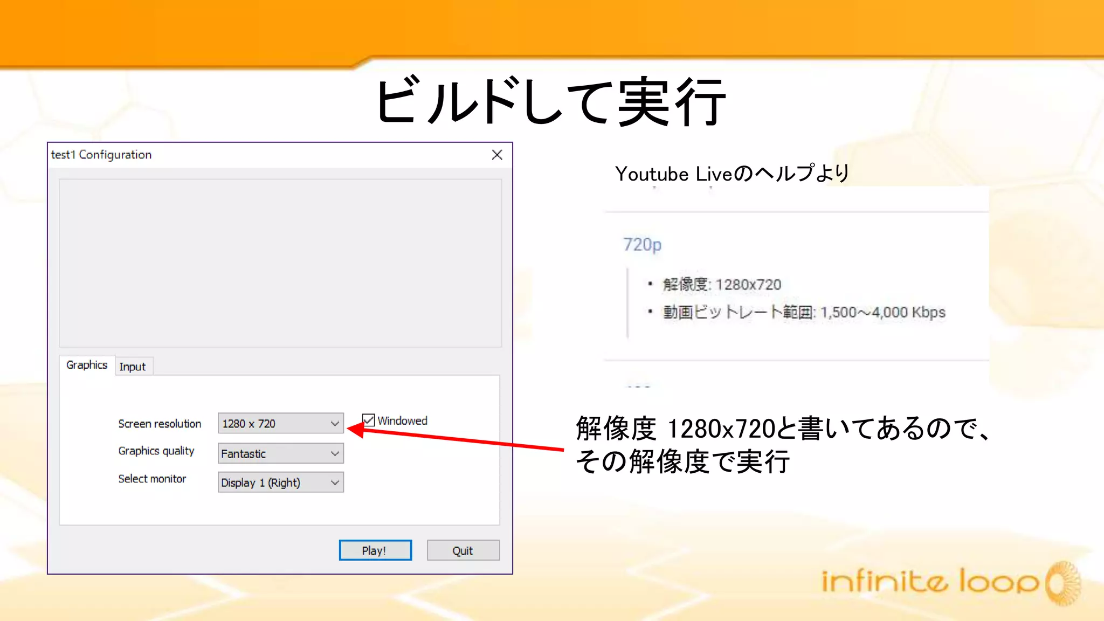1104x621 pixels.
Task: Click the 'Youtube Liveのヘルプより' caption
Action: 732,174
